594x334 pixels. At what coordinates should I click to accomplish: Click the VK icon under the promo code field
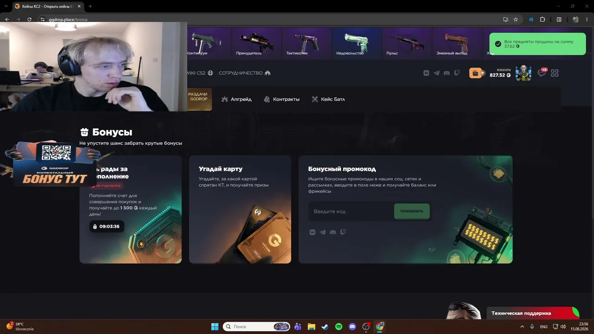click(312, 232)
